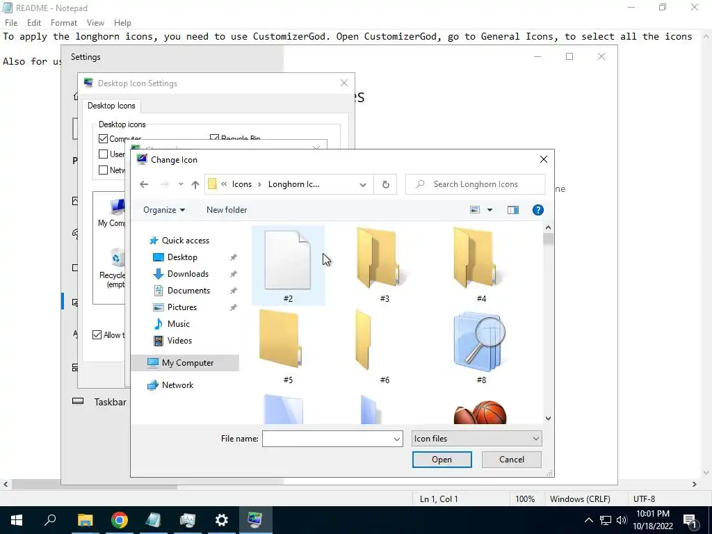The image size is (712, 534).
Task: Open volume control in system tray
Action: coord(622,520)
